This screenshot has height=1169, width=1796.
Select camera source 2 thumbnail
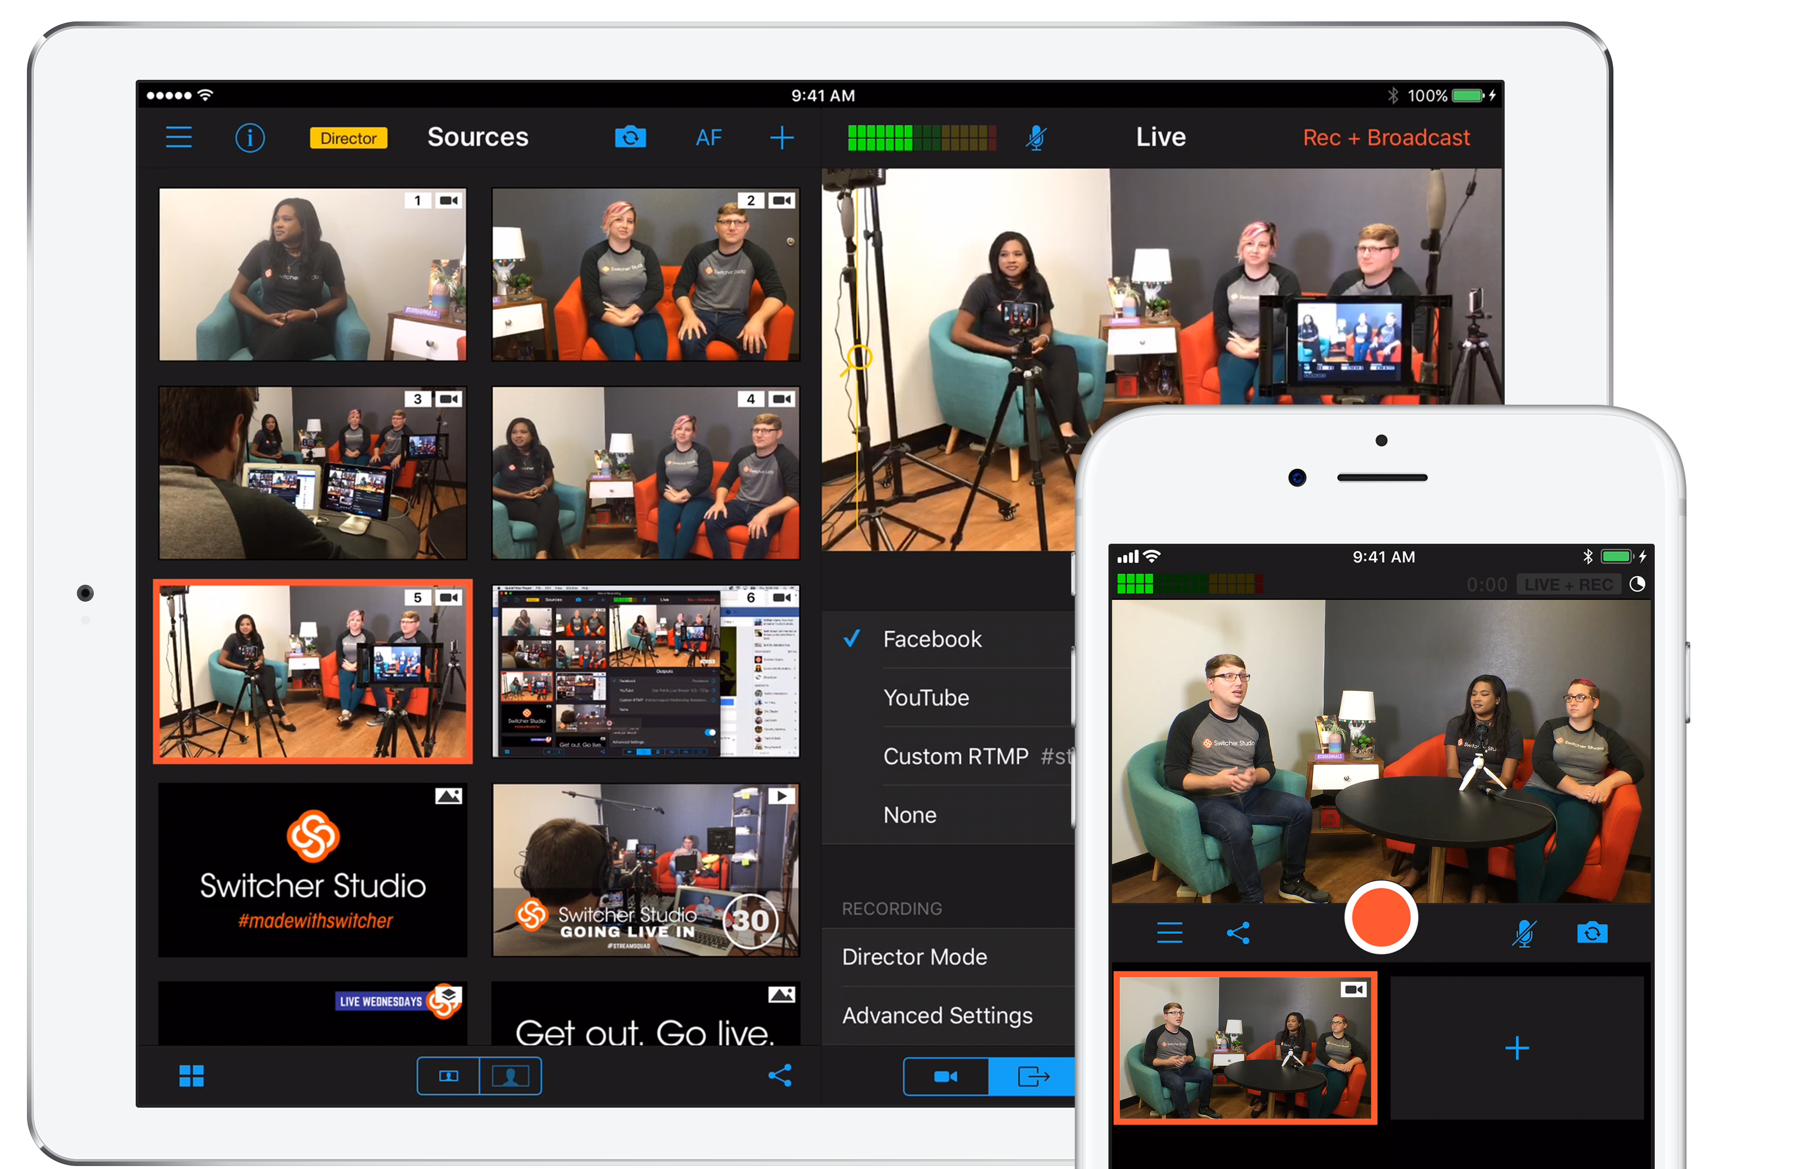(x=645, y=275)
